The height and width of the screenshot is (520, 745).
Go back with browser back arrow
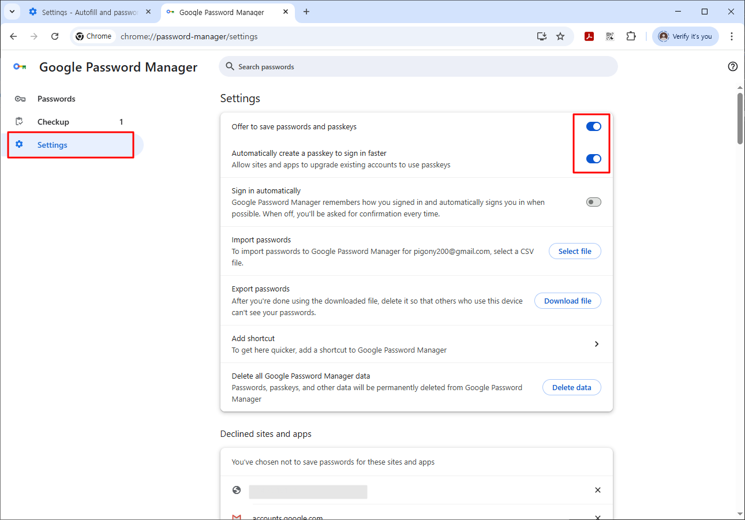(13, 36)
